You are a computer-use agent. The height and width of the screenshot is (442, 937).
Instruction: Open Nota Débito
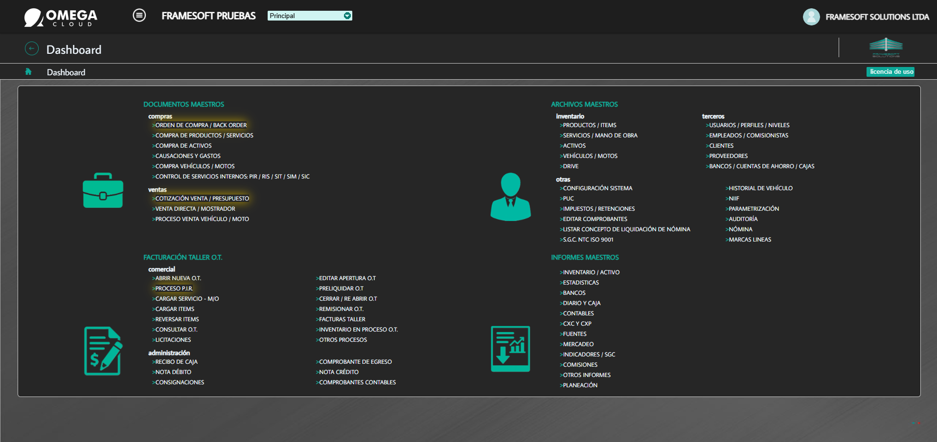(x=173, y=372)
